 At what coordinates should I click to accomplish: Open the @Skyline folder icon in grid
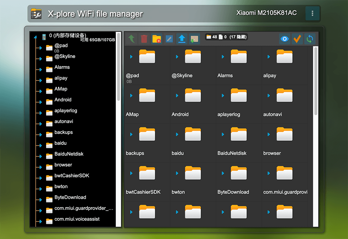[193, 56]
